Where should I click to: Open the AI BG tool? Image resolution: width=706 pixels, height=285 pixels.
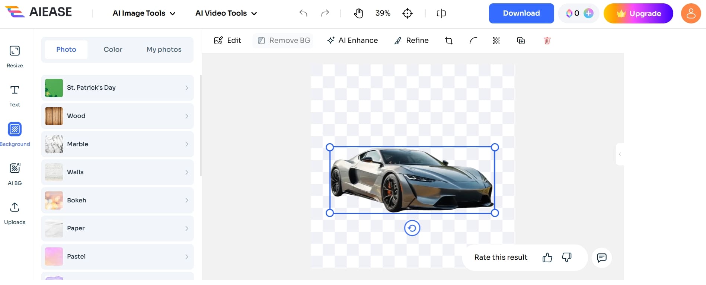coord(15,174)
